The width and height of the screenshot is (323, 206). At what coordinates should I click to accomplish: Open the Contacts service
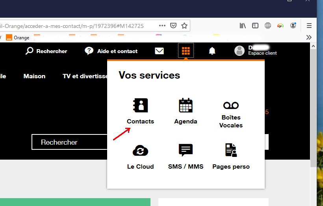tap(140, 111)
